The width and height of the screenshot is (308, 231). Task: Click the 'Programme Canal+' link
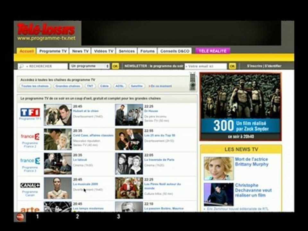(x=30, y=193)
